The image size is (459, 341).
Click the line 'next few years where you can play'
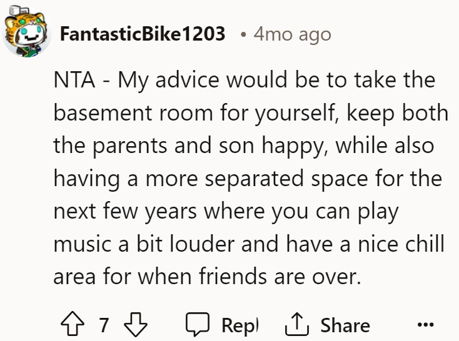[226, 211]
